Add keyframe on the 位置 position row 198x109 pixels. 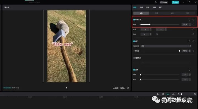coord(193,29)
